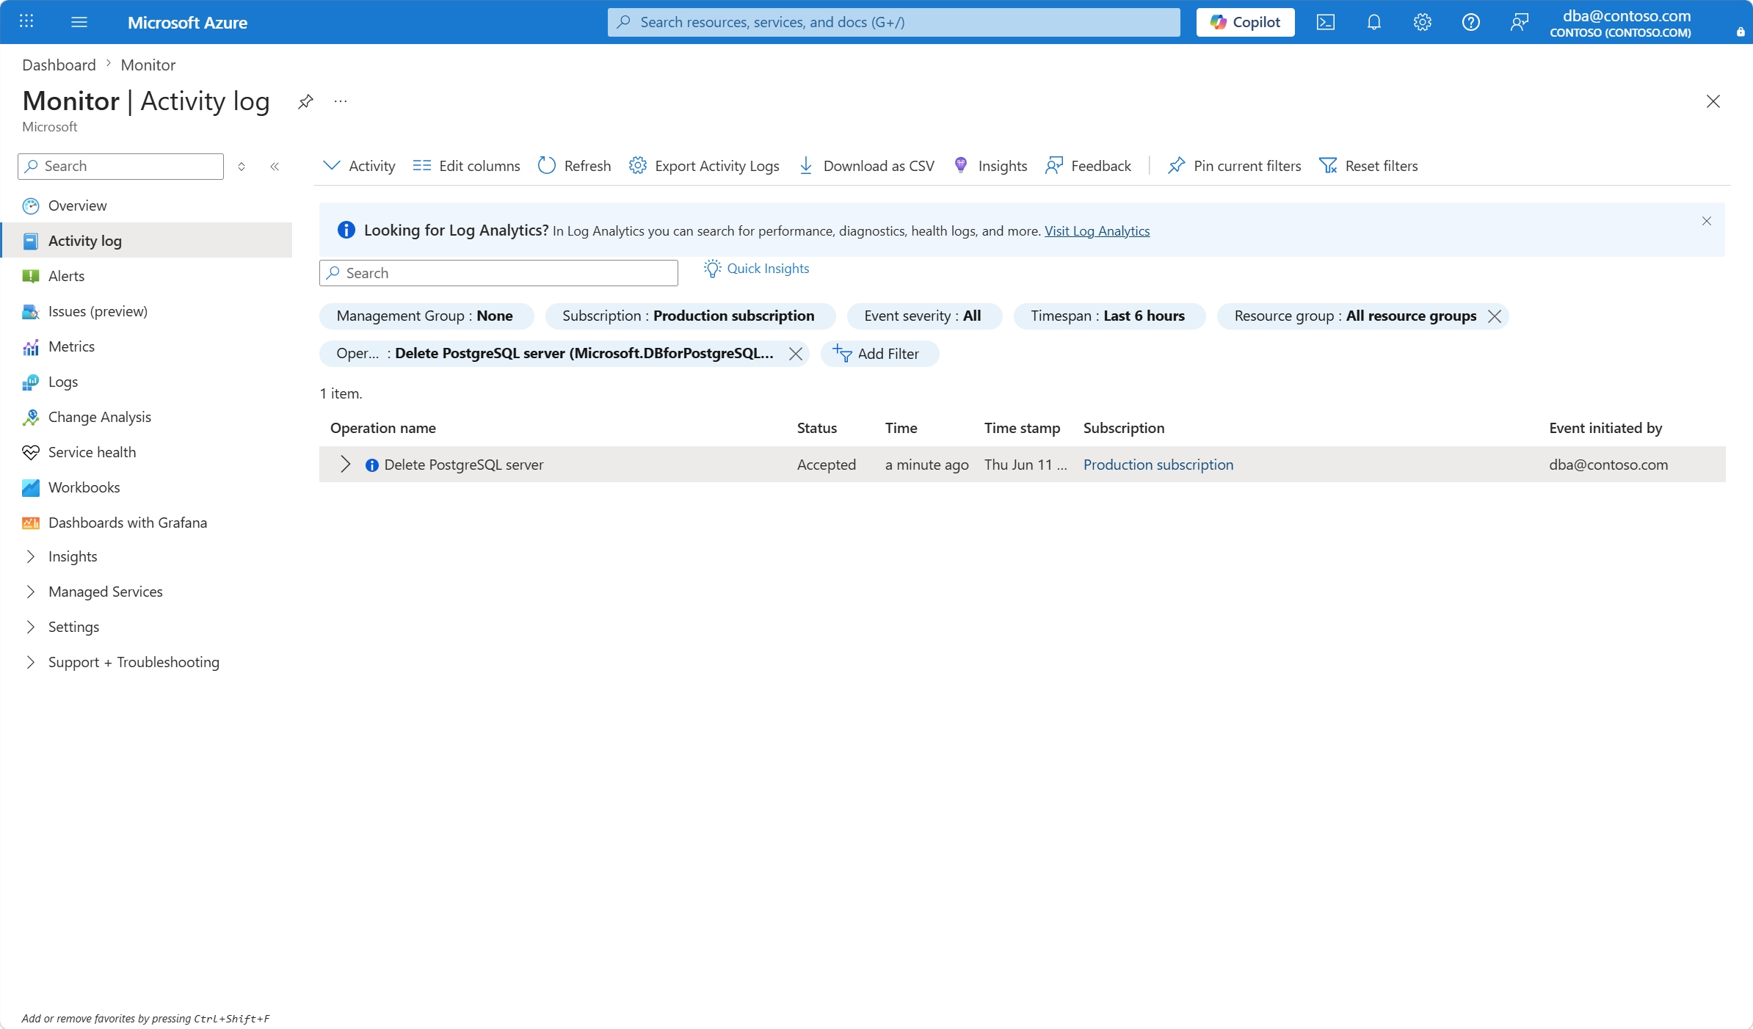
Task: Click the Dashboard breadcrumb
Action: coord(59,65)
